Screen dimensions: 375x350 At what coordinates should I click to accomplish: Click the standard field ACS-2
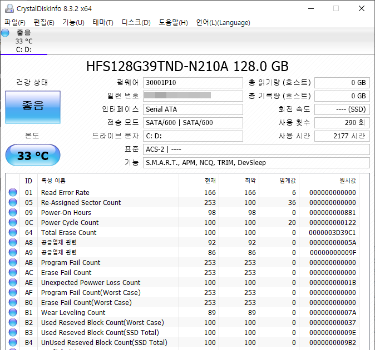point(256,149)
